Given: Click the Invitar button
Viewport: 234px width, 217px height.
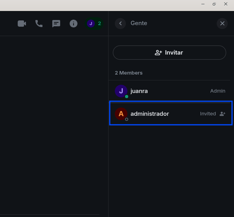Looking at the screenshot, I should [170, 53].
